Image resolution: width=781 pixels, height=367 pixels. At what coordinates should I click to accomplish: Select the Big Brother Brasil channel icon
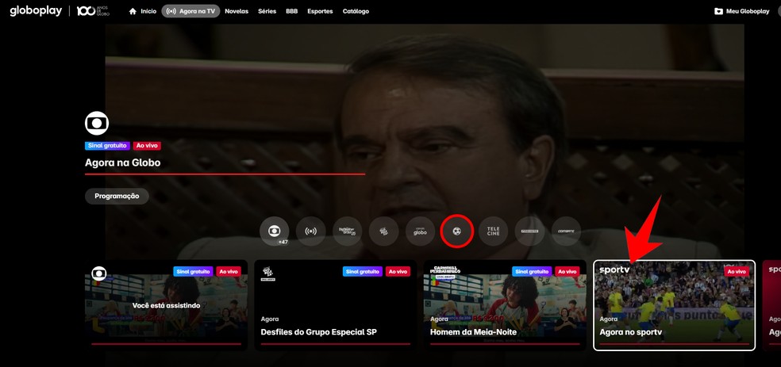[x=347, y=231]
